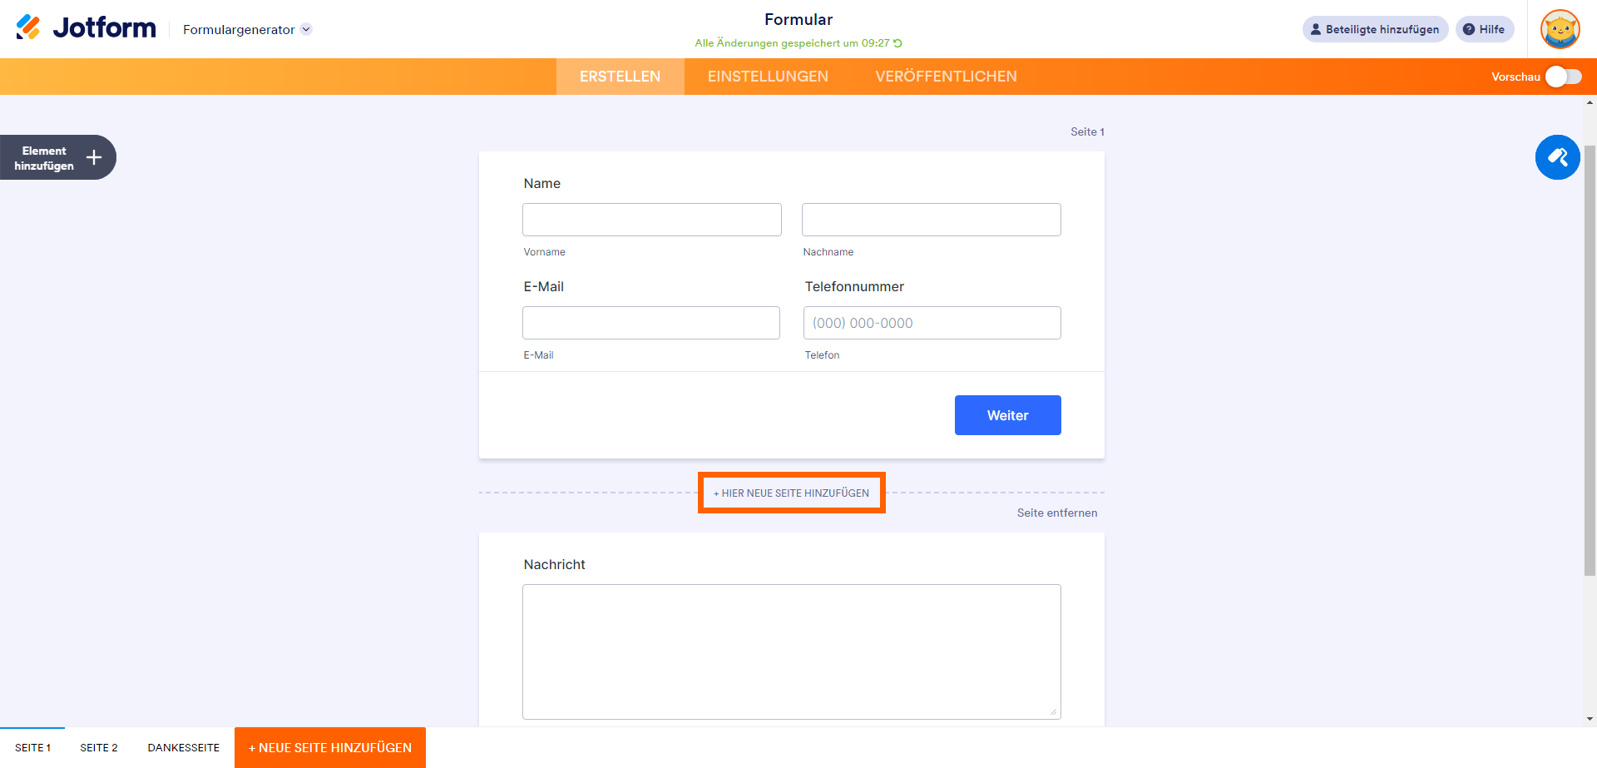The height and width of the screenshot is (768, 1597).
Task: Click Seite entfernen link
Action: pyautogui.click(x=1056, y=513)
